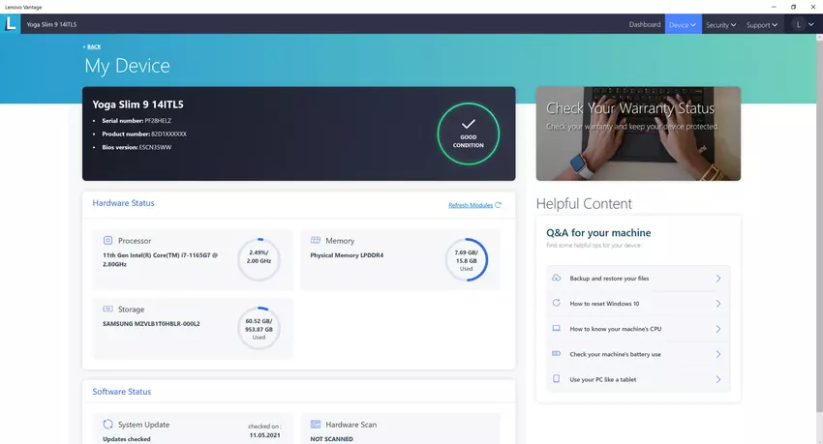This screenshot has height=444, width=823.
Task: Open How to reset Windows 10 article
Action: pyautogui.click(x=635, y=304)
